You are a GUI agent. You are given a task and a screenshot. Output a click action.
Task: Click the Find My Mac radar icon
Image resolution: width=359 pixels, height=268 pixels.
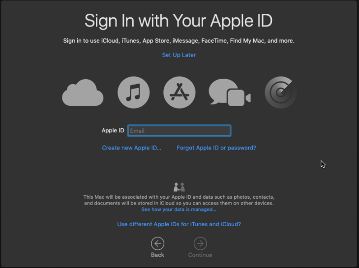pos(281,92)
